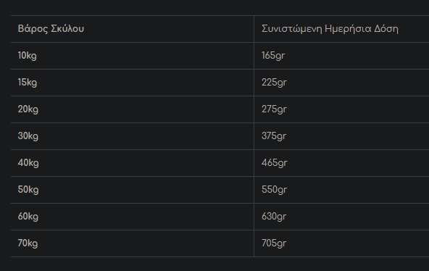Viewport: 429px width, 271px height.
Task: Click the 705gr dose value
Action: click(x=274, y=243)
